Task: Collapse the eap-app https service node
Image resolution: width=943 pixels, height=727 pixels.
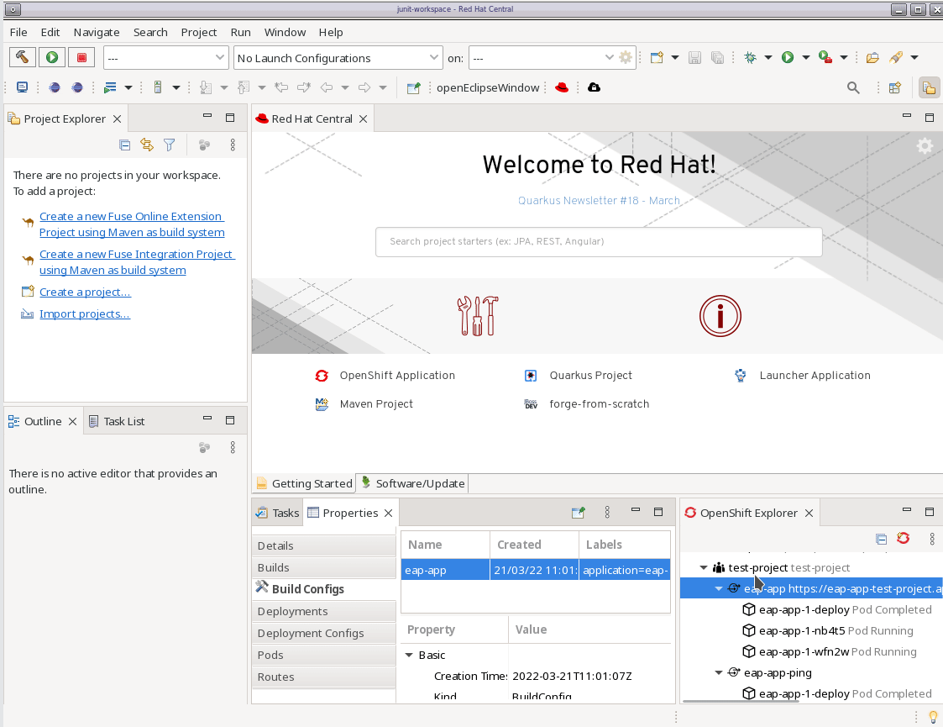Action: click(719, 588)
